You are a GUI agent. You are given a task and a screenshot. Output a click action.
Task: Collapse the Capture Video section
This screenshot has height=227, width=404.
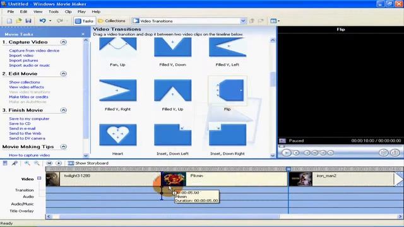(x=63, y=42)
